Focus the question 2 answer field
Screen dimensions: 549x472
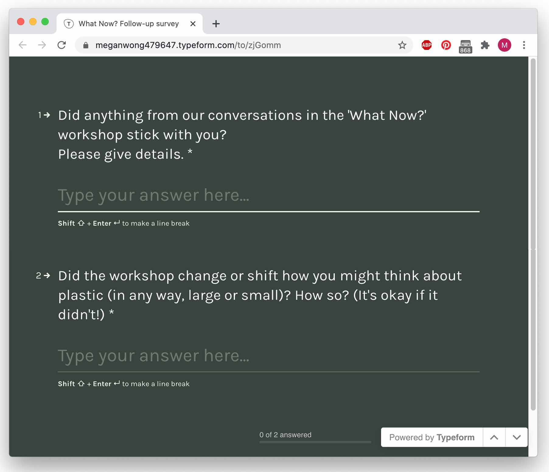[268, 356]
